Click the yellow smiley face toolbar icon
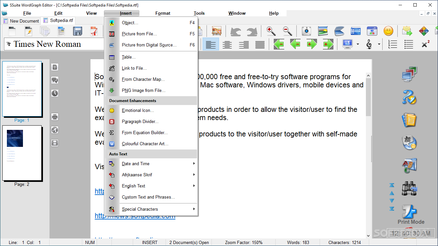 tap(388, 31)
